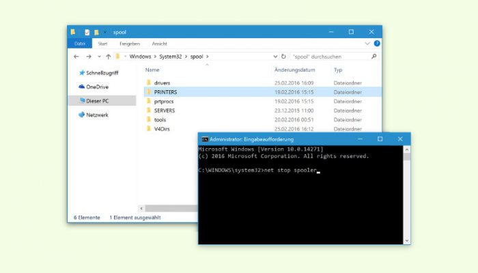Viewport: 478px width, 273px height.
Task: Close the spool Explorer window
Action: [371, 31]
